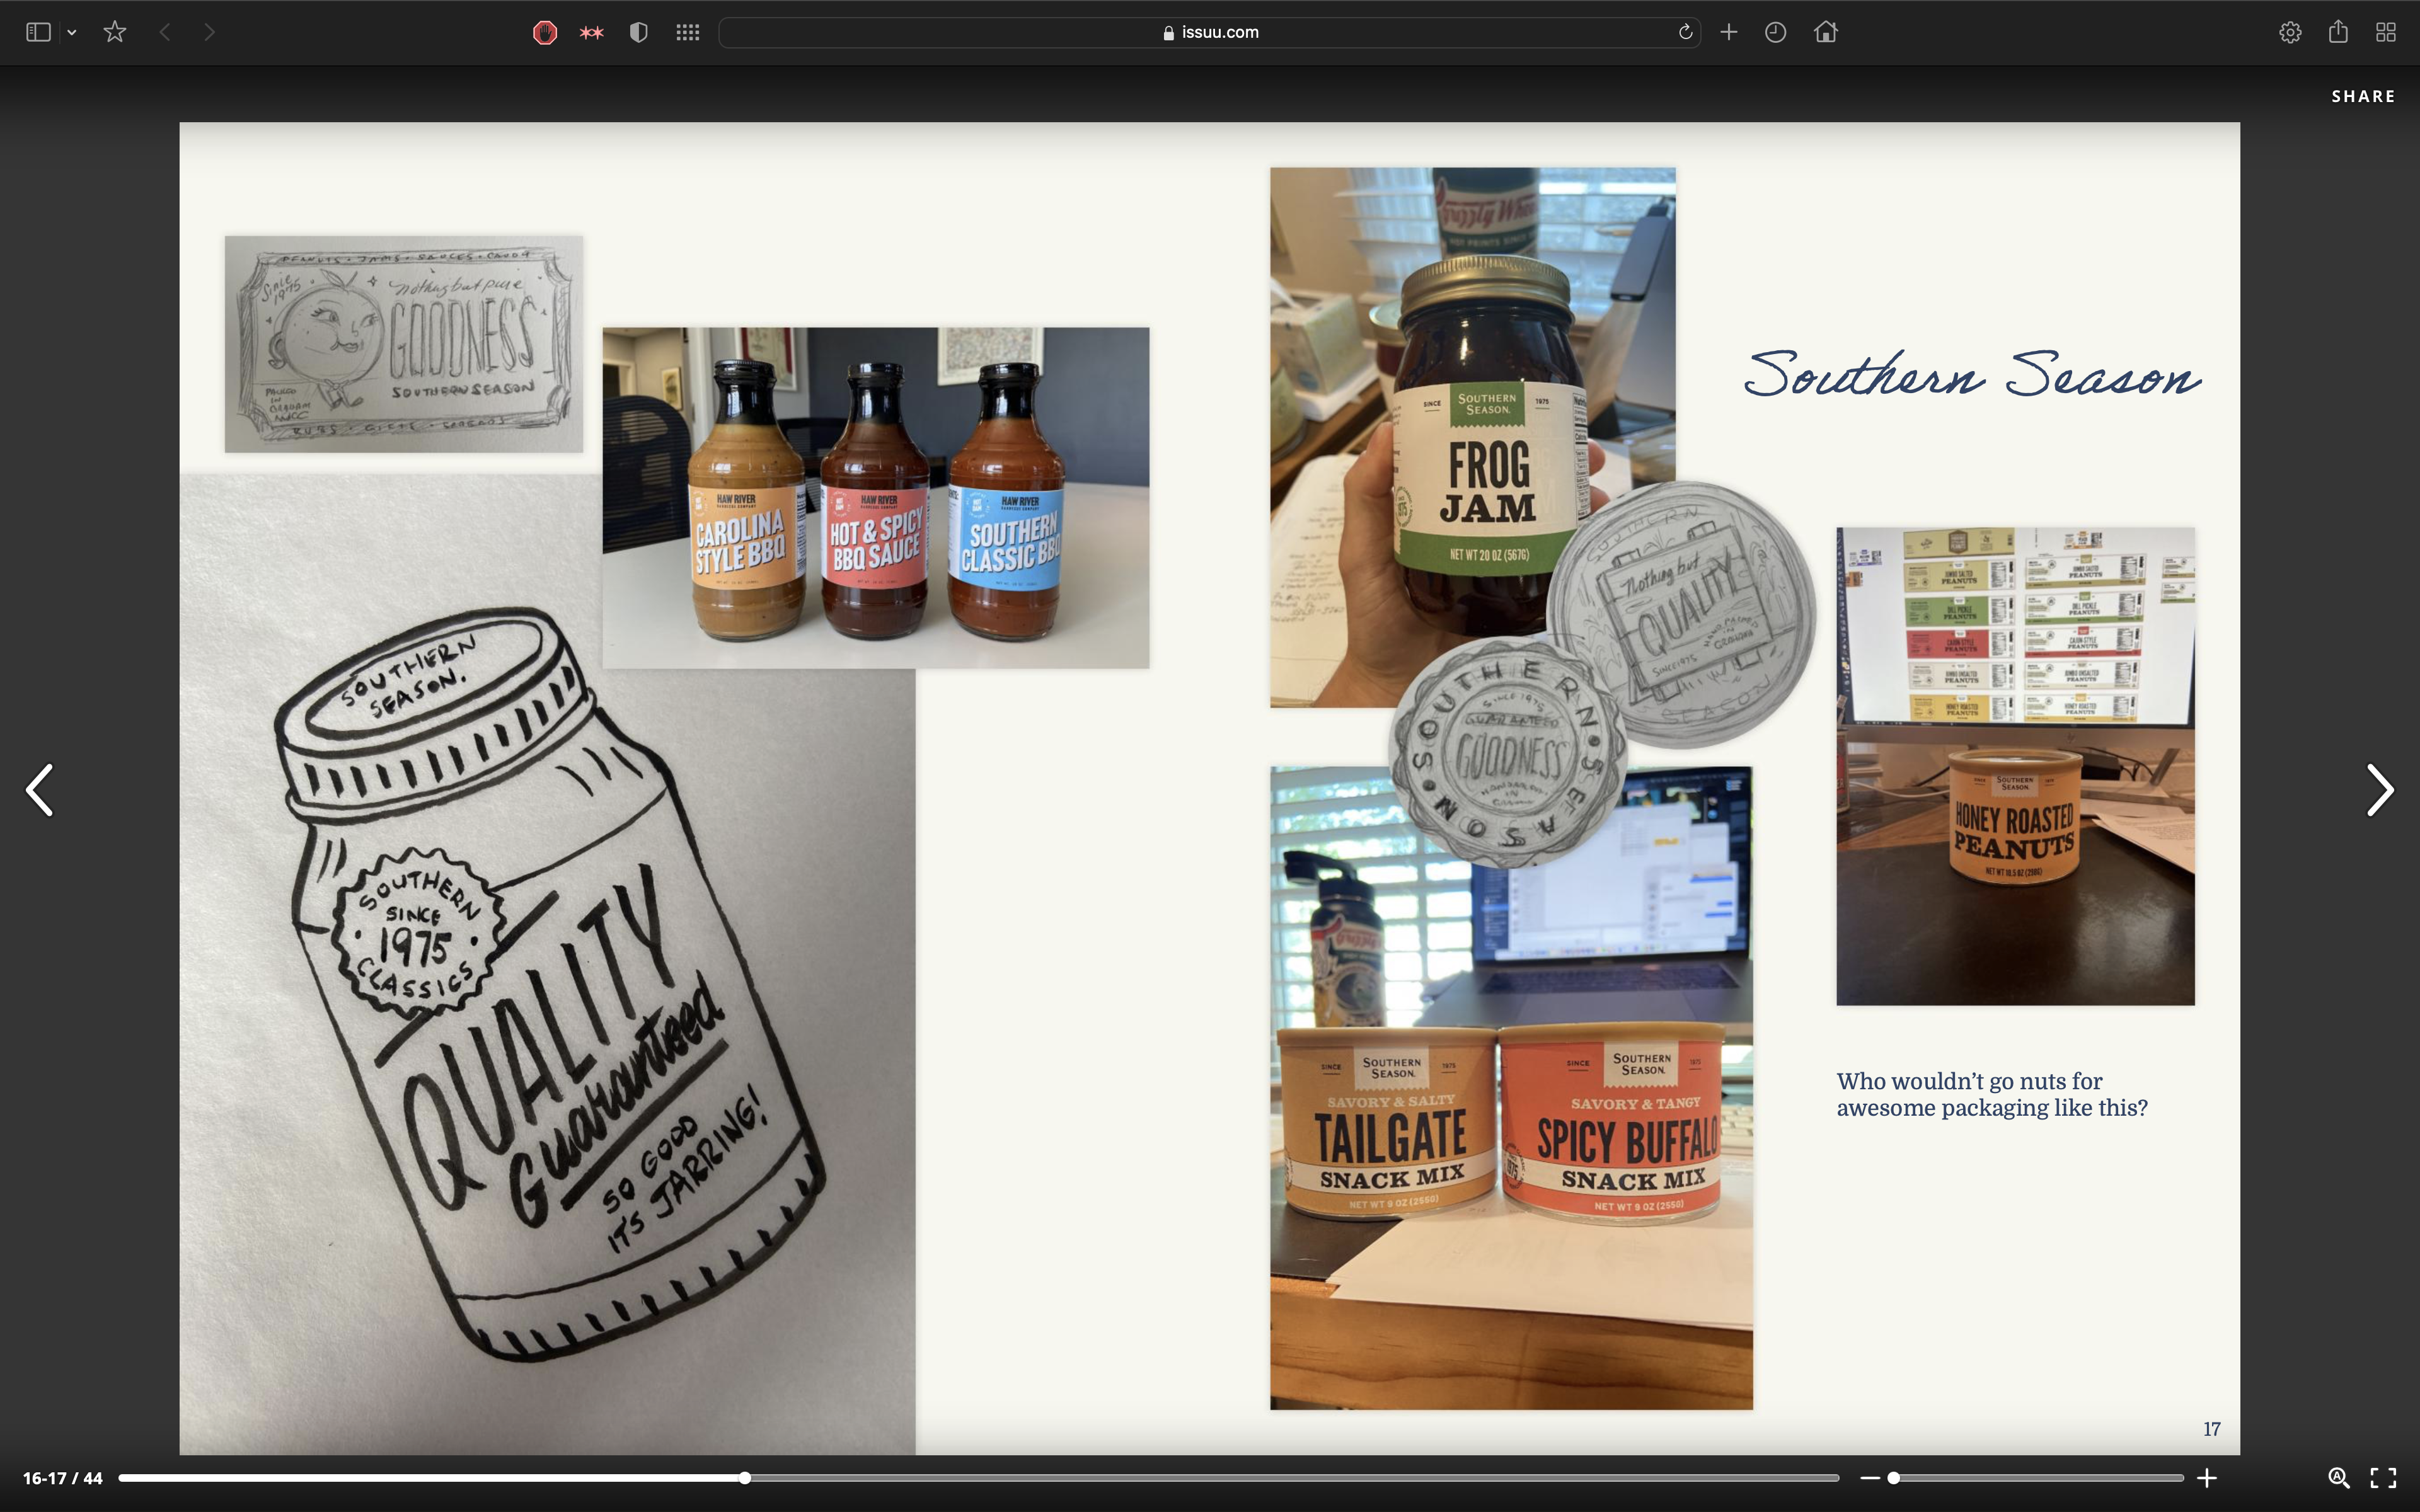Reload the page with refresh icon
This screenshot has height=1512, width=2420.
[1685, 32]
